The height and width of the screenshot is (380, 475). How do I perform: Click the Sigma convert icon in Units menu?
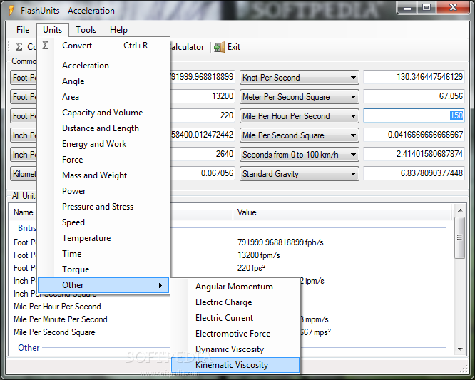click(46, 46)
